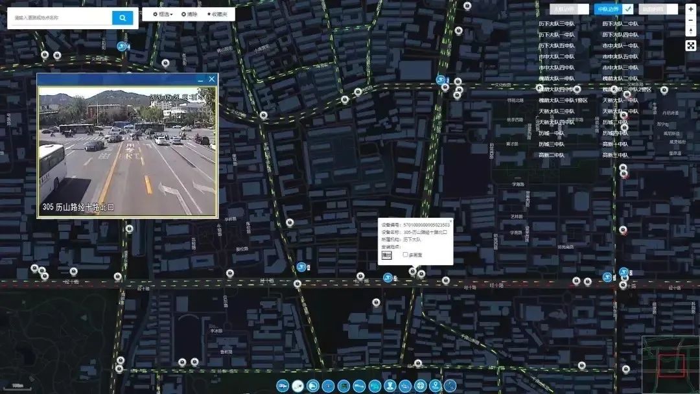Screen dimensions: 700x394
Task: Click the blue search magnifier button
Action: click(122, 17)
